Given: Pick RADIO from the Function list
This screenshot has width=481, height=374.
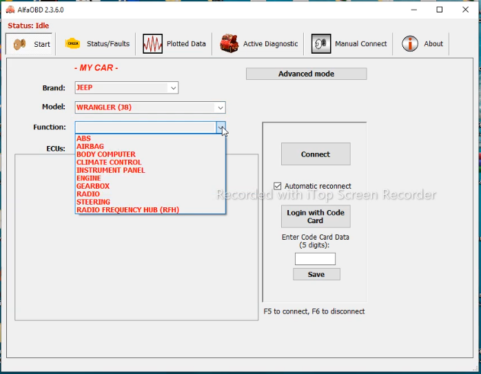Looking at the screenshot, I should (x=150, y=194).
